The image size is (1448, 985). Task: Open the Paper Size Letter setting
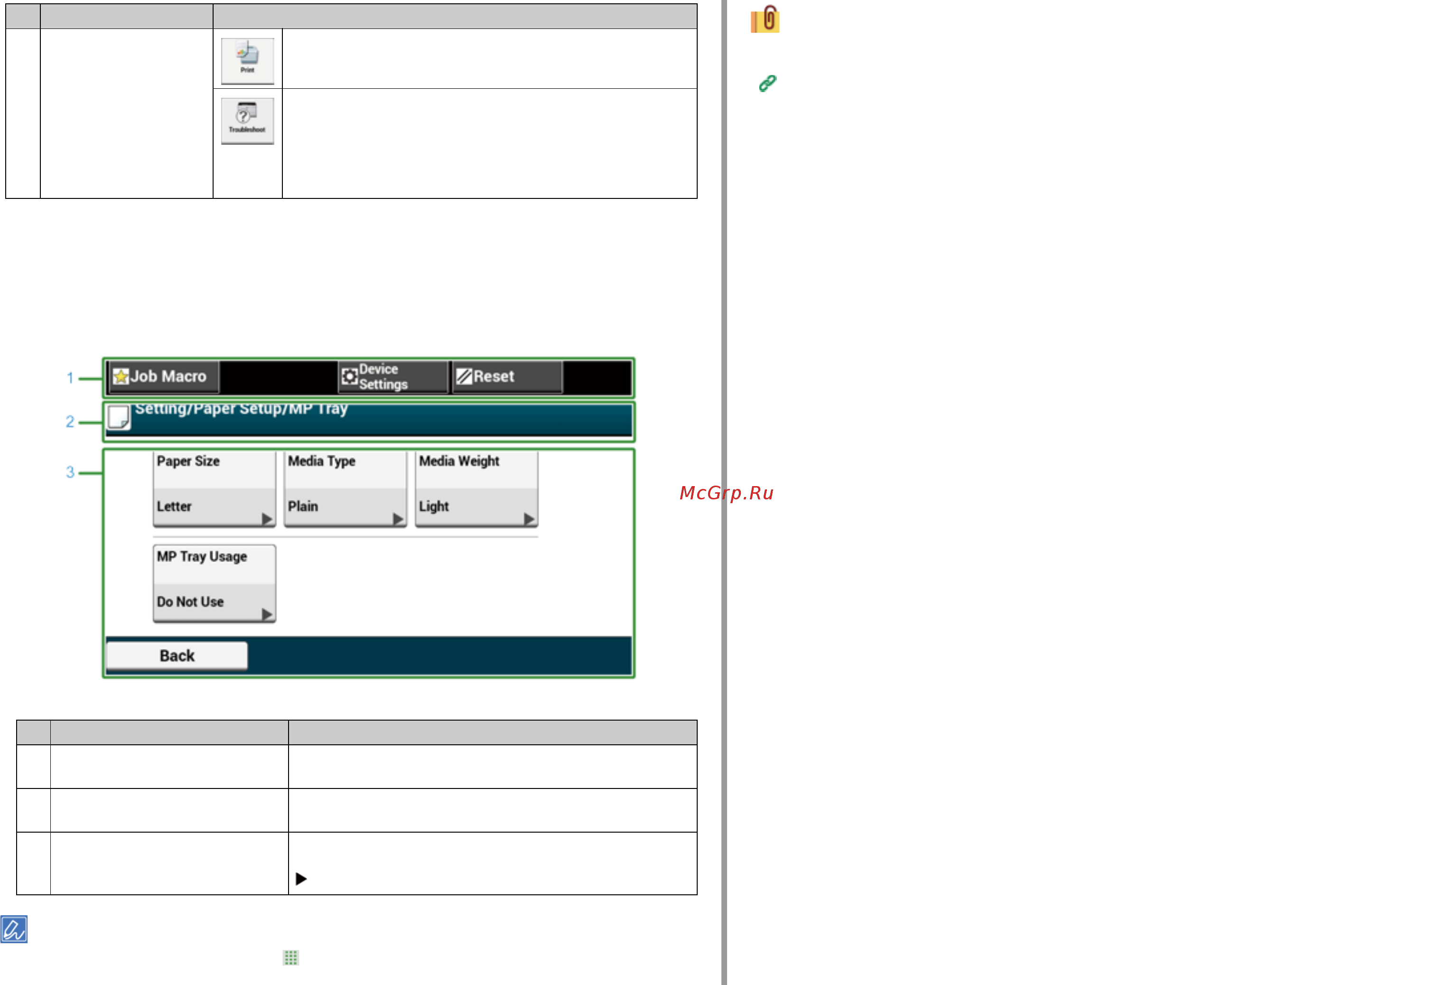(215, 489)
